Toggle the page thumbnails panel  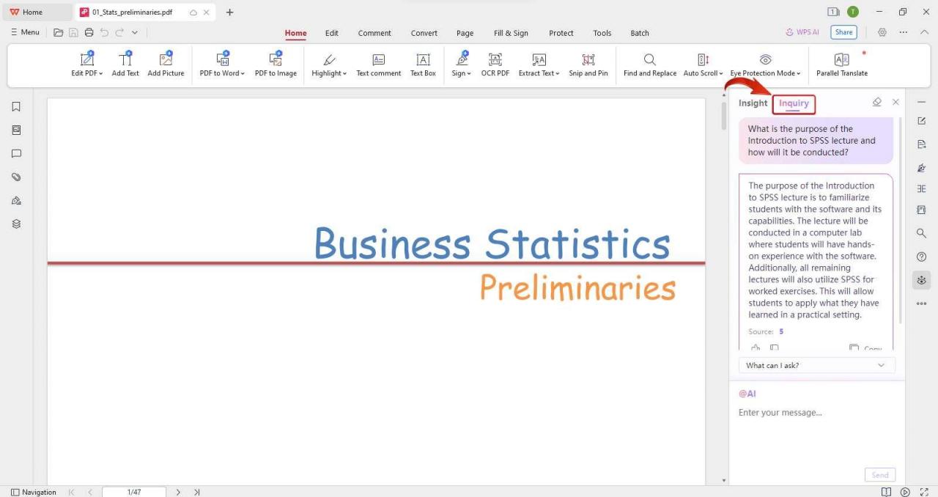tap(16, 130)
